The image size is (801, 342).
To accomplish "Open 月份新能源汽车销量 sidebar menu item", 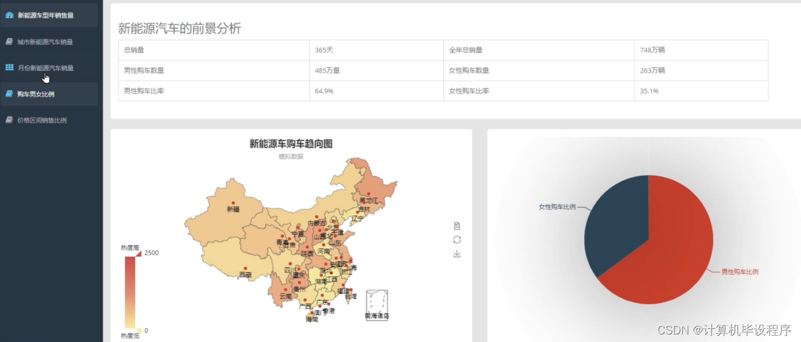I will [x=49, y=68].
